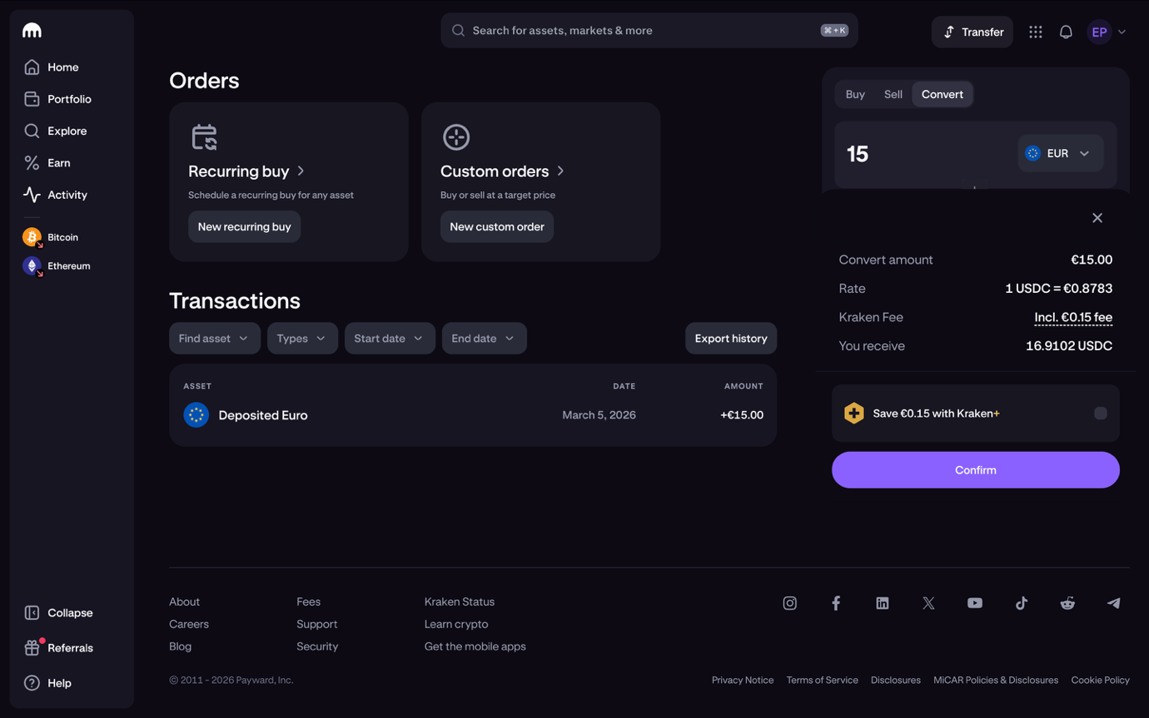Screen dimensions: 1149x718
Task: Click the recurring buy calendar icon
Action: (x=204, y=137)
